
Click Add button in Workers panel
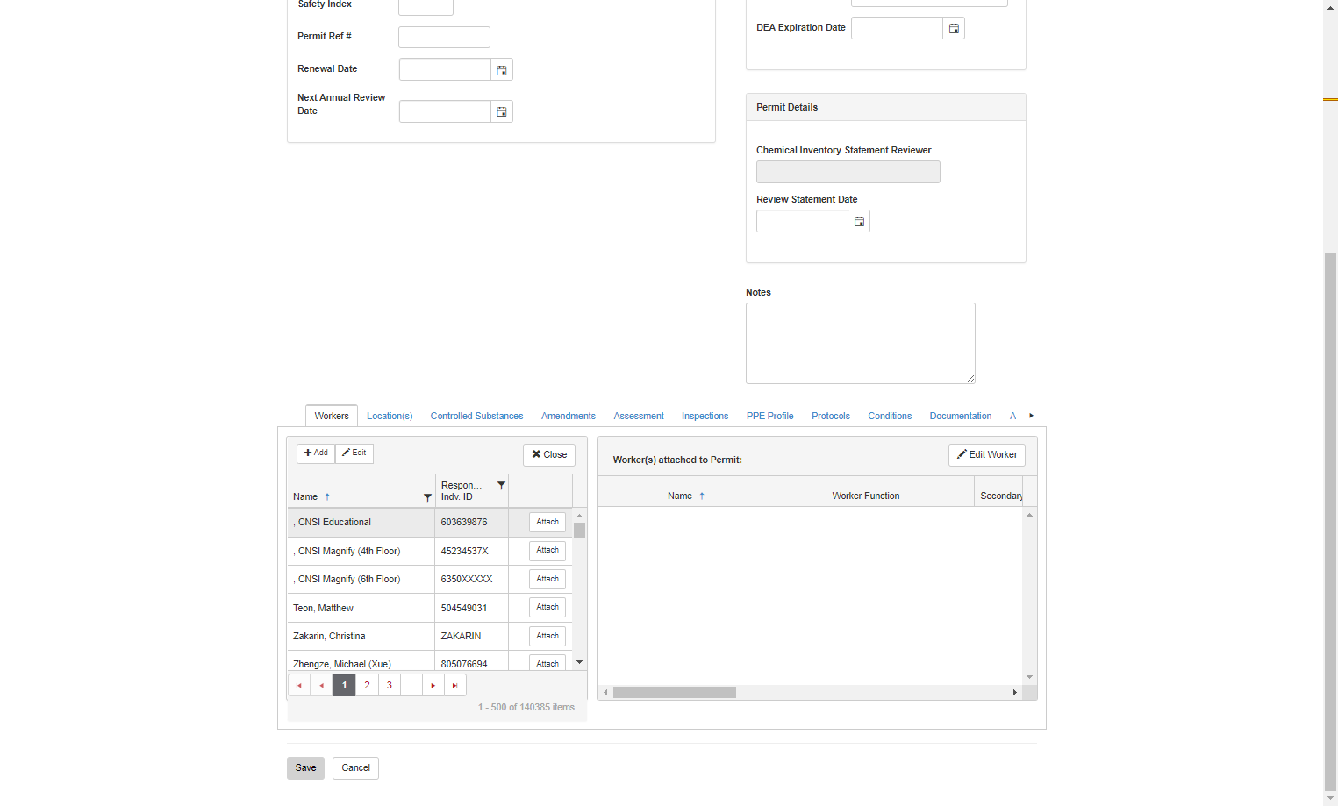pos(316,453)
